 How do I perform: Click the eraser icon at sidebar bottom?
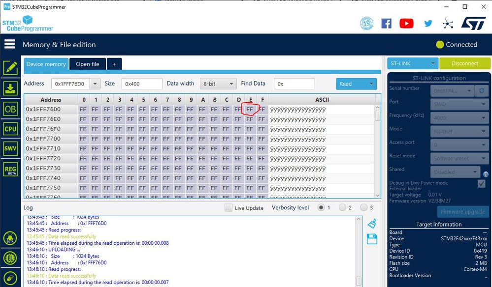click(10, 278)
